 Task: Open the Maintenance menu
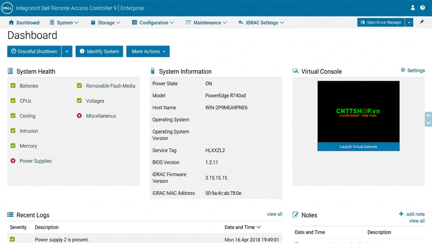pyautogui.click(x=206, y=23)
